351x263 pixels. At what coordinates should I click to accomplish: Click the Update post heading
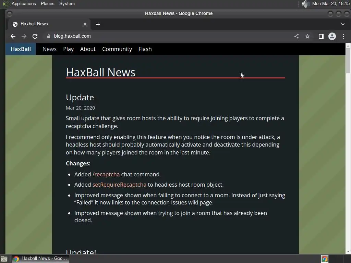pyautogui.click(x=80, y=98)
